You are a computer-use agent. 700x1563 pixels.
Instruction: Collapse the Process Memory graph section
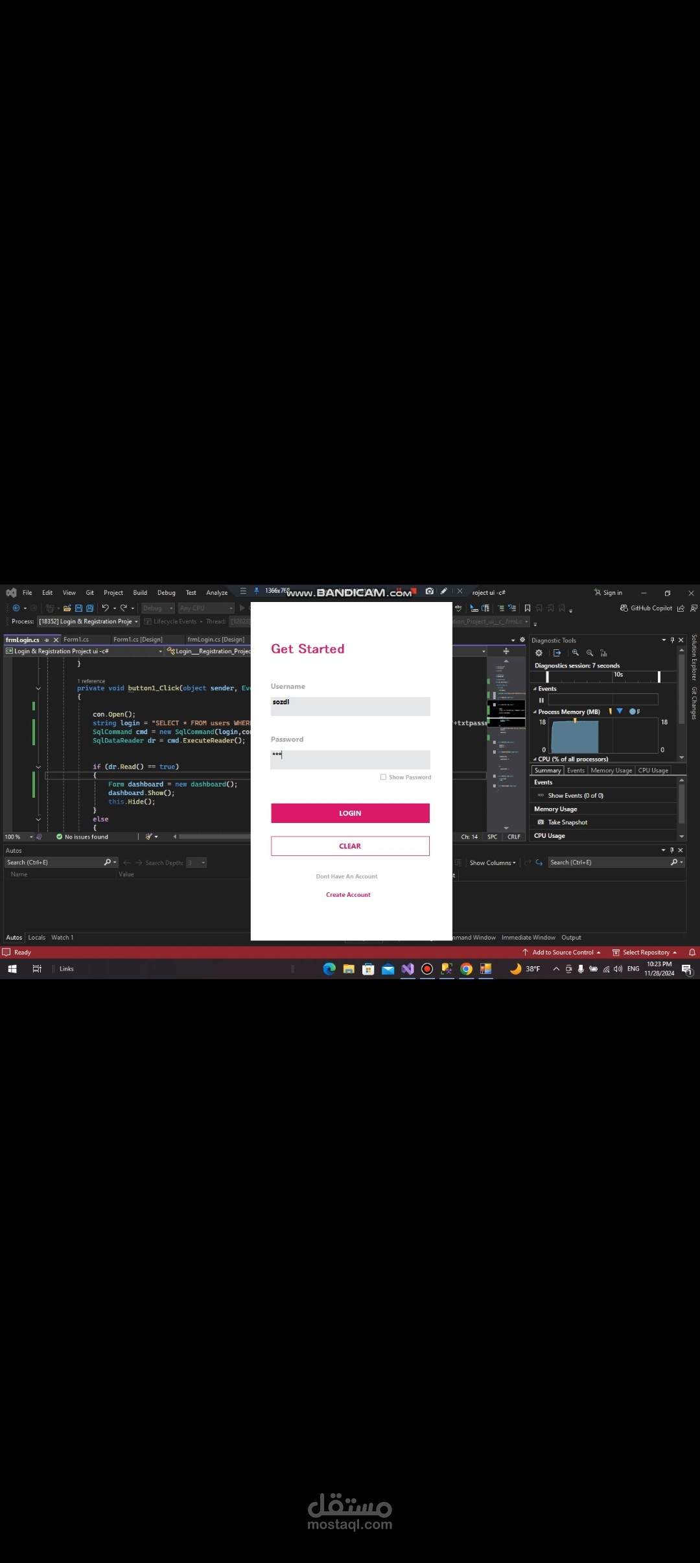pyautogui.click(x=535, y=712)
